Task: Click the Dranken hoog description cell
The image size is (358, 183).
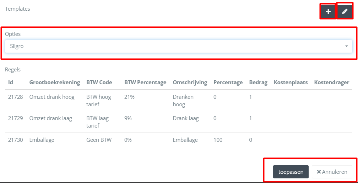Action: click(183, 101)
